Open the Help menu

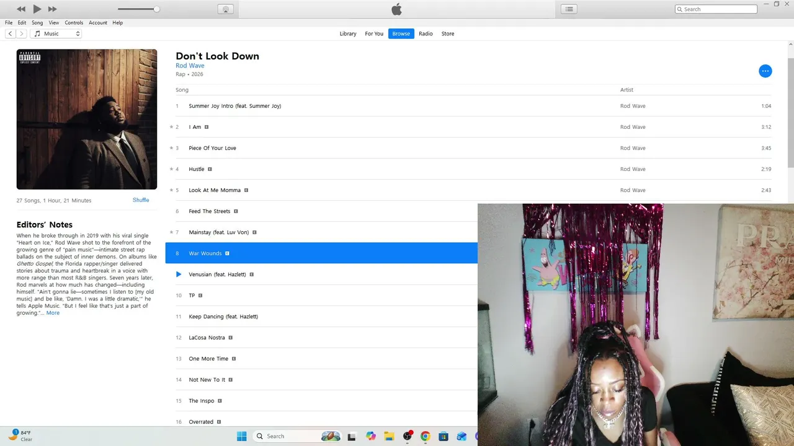click(117, 23)
